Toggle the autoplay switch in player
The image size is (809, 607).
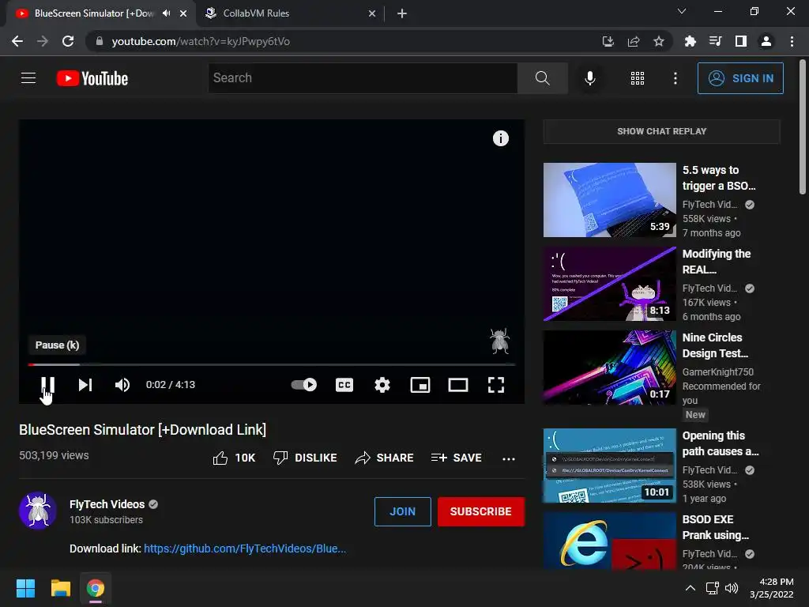[304, 385]
